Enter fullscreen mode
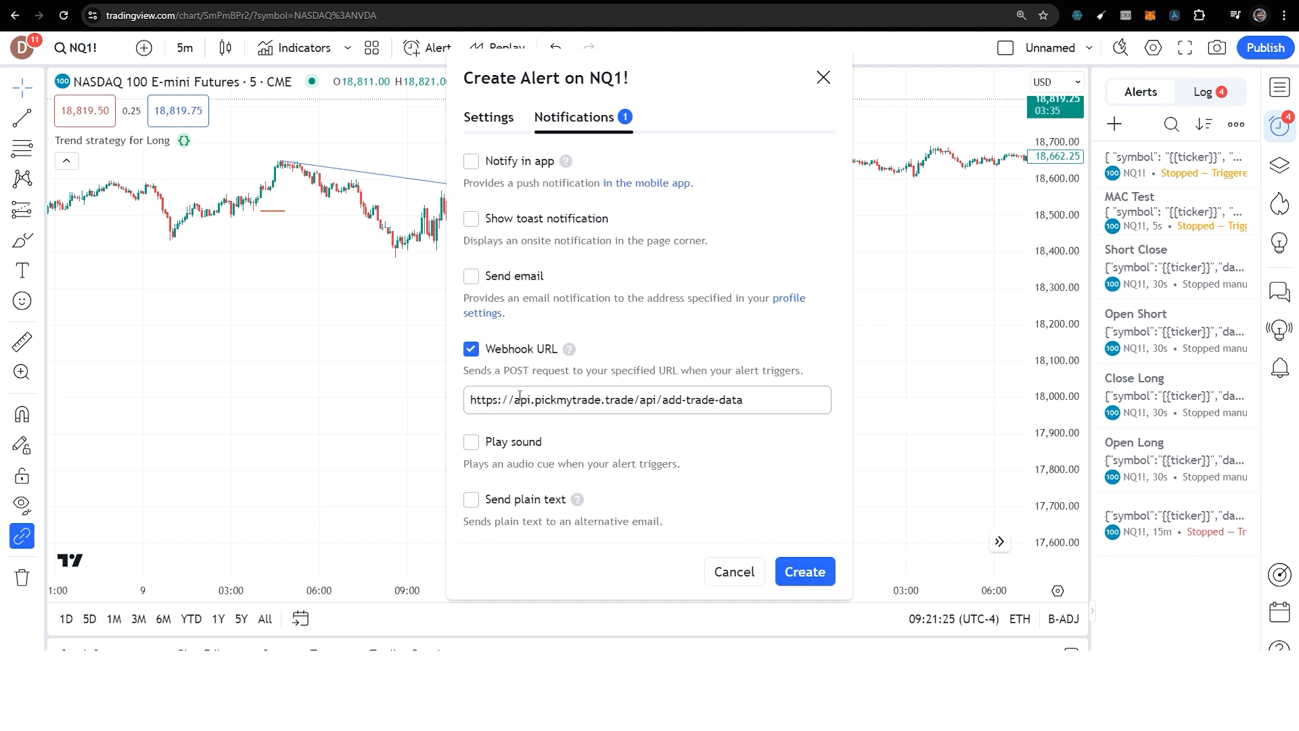This screenshot has width=1299, height=731. (1185, 48)
